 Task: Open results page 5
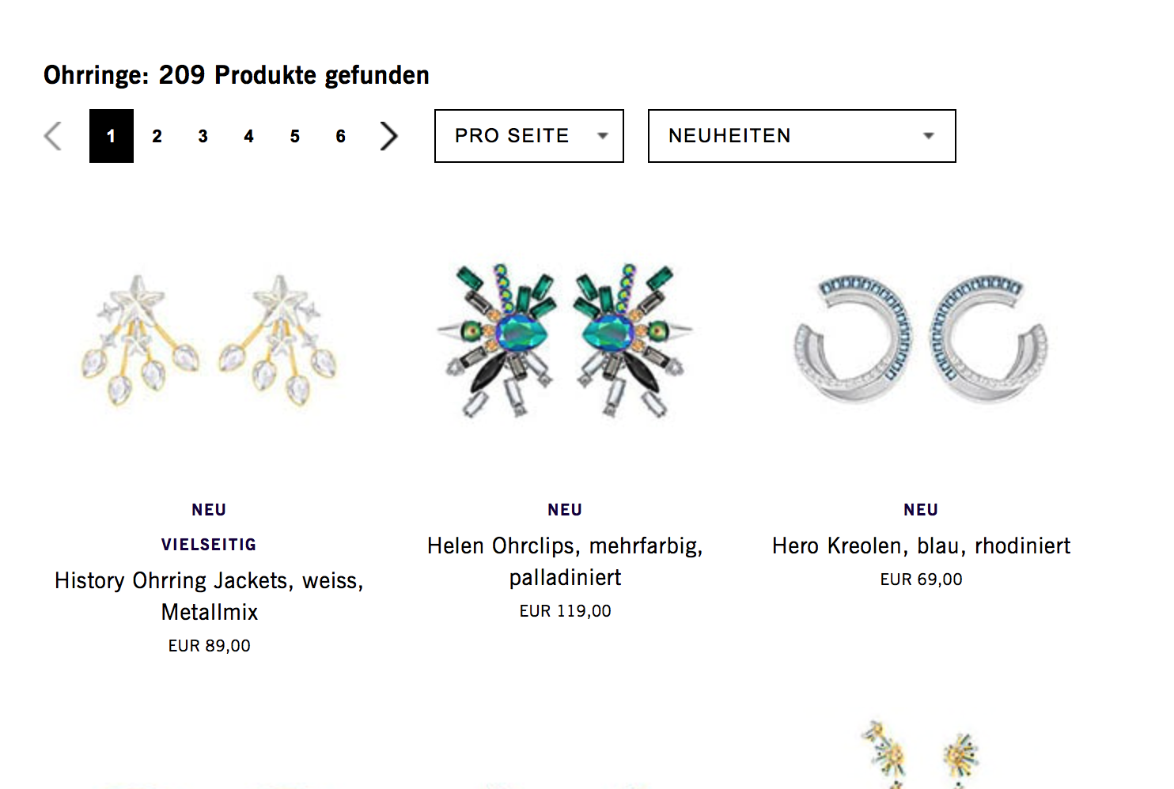295,136
